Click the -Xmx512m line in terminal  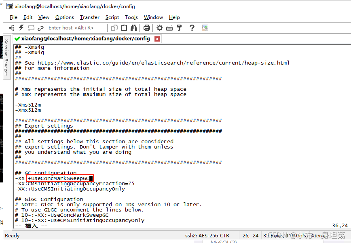click(28, 110)
